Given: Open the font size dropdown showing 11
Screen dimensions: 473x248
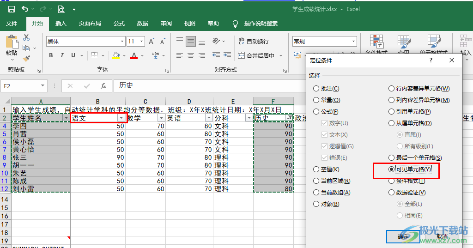Looking at the screenshot, I should 141,42.
